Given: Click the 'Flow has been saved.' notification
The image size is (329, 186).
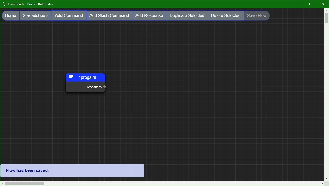Looking at the screenshot, I should (72, 171).
